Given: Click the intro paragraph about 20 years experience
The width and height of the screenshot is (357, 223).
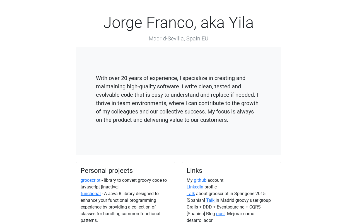Looking at the screenshot, I should [177, 99].
